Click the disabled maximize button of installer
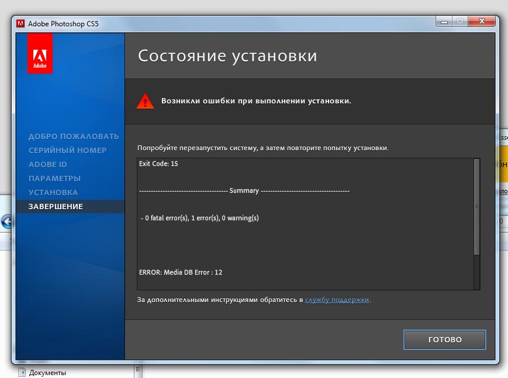508x378 pixels. coord(460,21)
